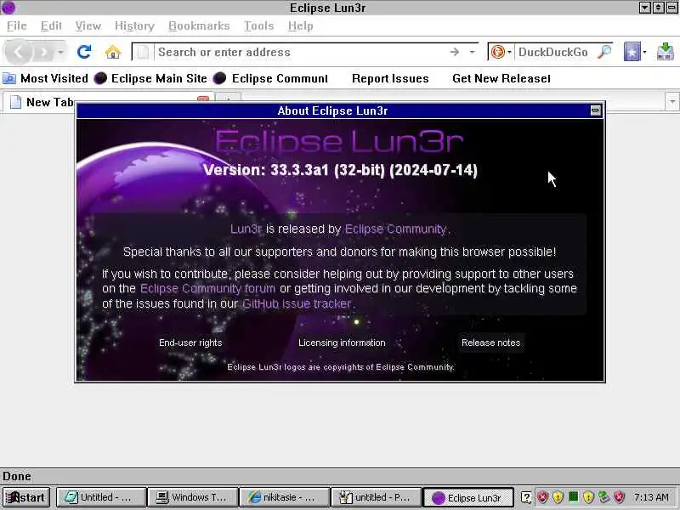Click the Lun3r link in the about text

[246, 229]
